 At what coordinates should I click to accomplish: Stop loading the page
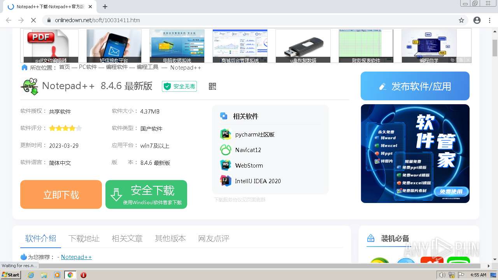pos(33,20)
